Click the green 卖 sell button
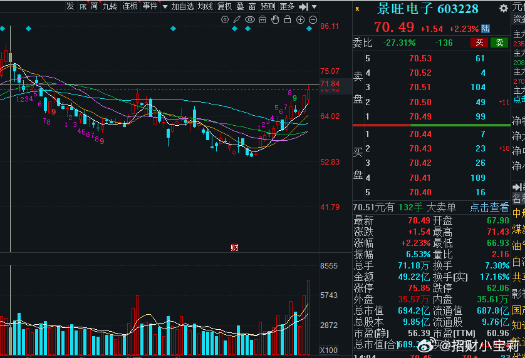The width and height of the screenshot is (525, 358). [499, 43]
